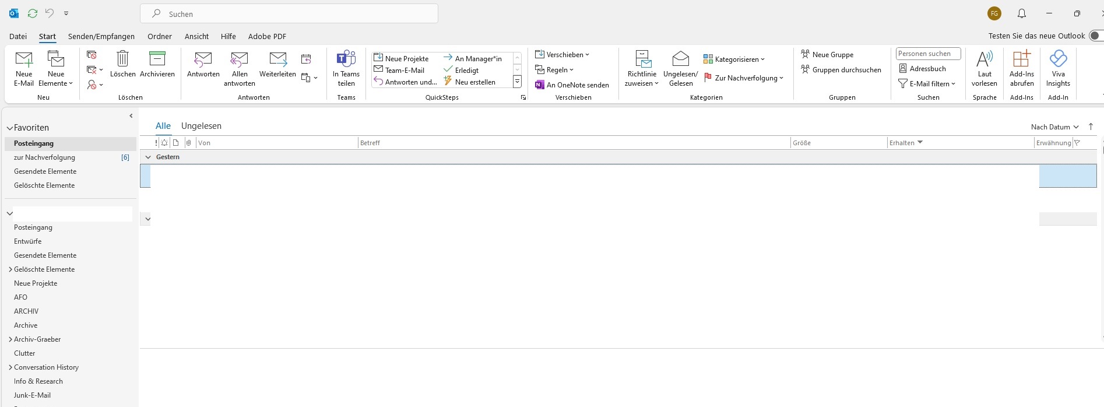1104x407 pixels.
Task: Run the An Manager*in quick step
Action: click(x=473, y=58)
